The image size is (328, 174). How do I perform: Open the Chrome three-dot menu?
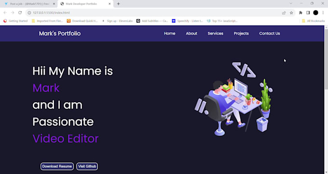[323, 13]
